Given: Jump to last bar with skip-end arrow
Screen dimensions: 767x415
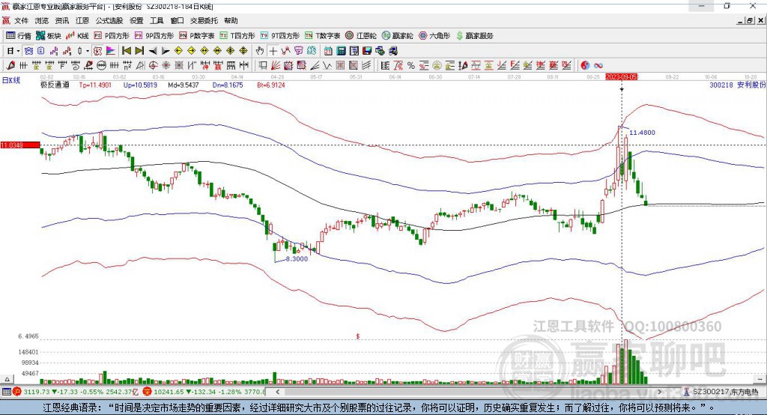Looking at the screenshot, I should [x=139, y=51].
